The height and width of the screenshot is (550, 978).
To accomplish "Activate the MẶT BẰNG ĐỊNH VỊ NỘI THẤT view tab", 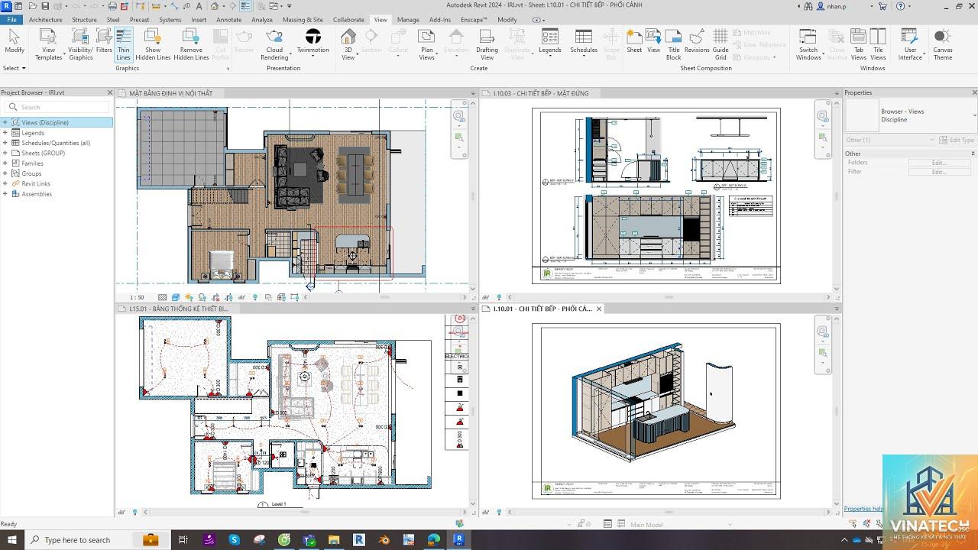I will pos(170,93).
